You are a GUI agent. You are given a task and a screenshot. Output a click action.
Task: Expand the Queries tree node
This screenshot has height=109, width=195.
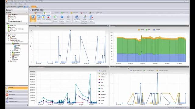pyautogui.click(x=11, y=51)
